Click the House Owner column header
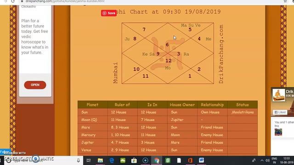 182,105
